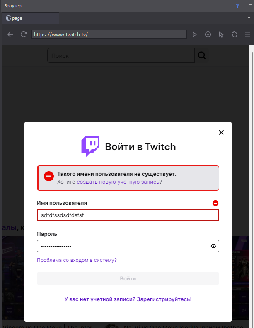Activate the cursor pointer tool icon
254x328 pixels.
pos(221,34)
